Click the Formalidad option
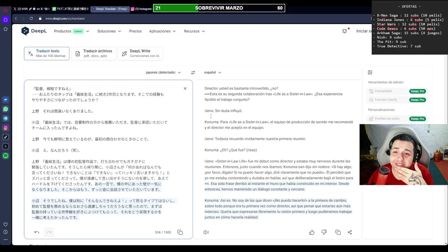Image resolution: width=448 pixels, height=252 pixels. click(383, 91)
